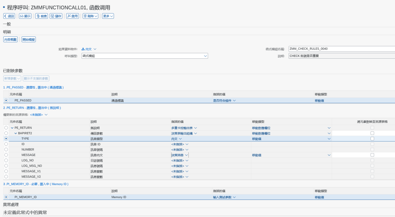The width and height of the screenshot is (395, 217).
Task: Click the 退回 back button
Action: [x=9, y=16]
